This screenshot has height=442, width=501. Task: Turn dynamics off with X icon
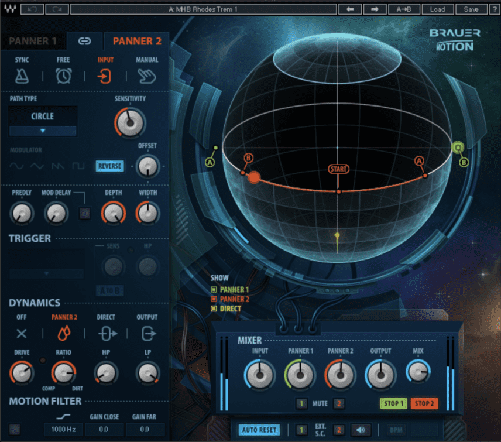22,334
